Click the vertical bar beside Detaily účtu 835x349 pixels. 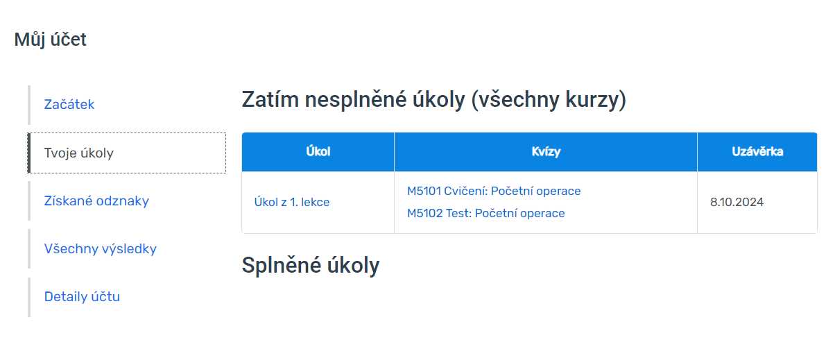[29, 297]
